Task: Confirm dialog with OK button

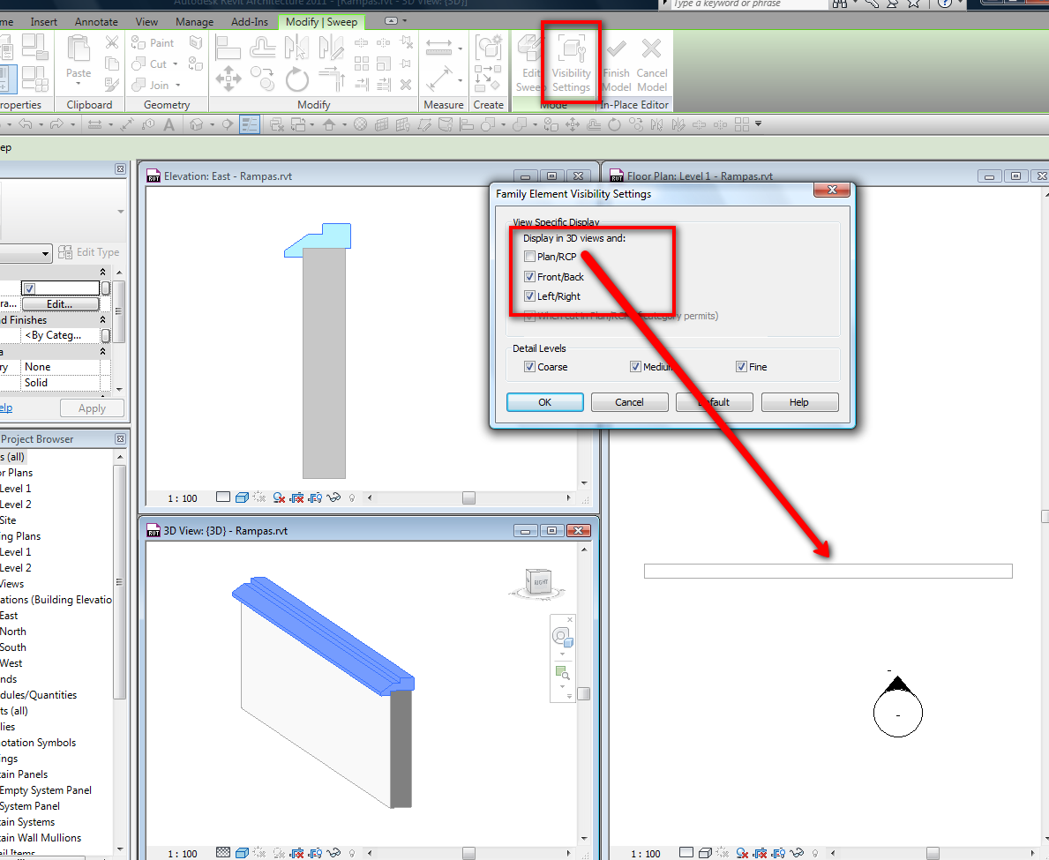Action: pyautogui.click(x=544, y=402)
